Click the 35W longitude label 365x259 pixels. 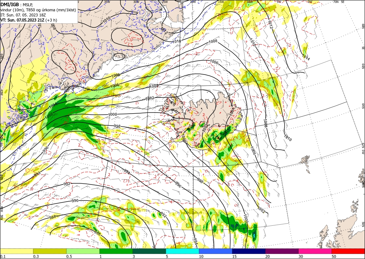click(x=107, y=2)
